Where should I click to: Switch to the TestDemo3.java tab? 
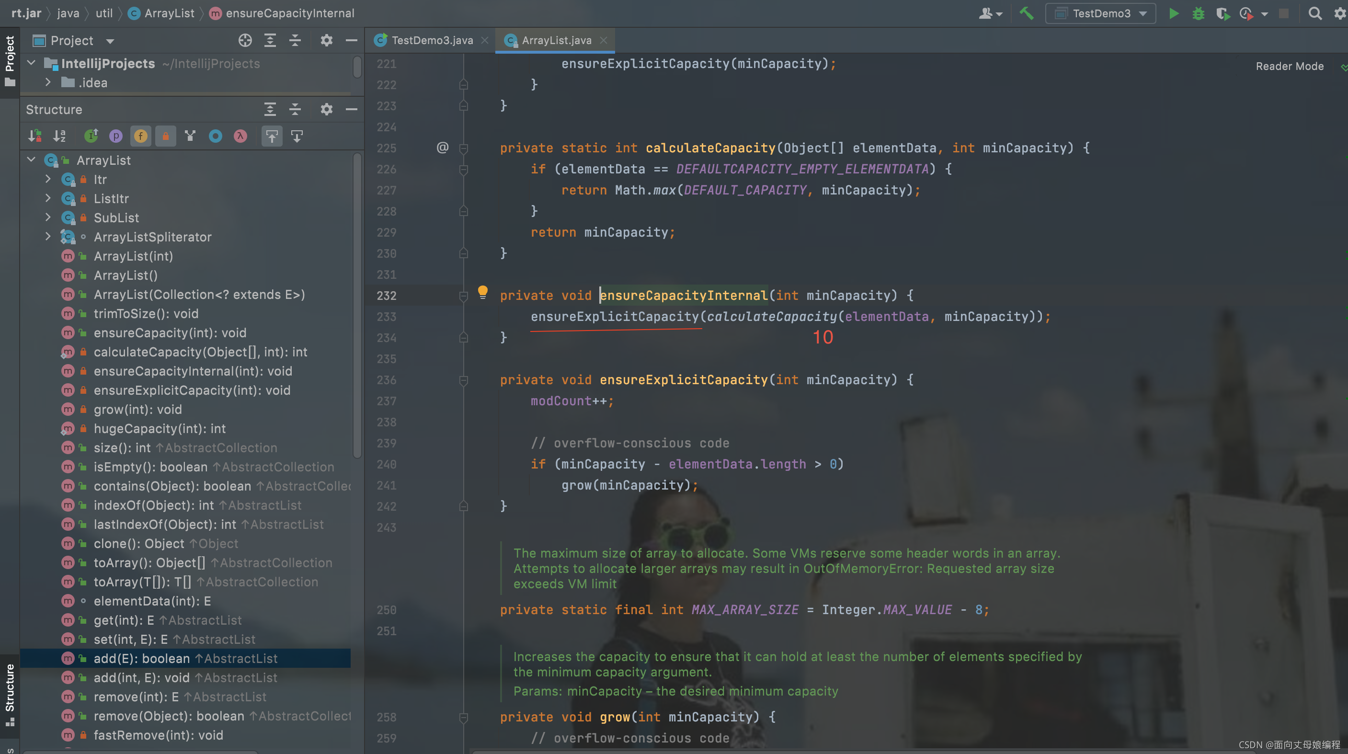[x=432, y=40]
